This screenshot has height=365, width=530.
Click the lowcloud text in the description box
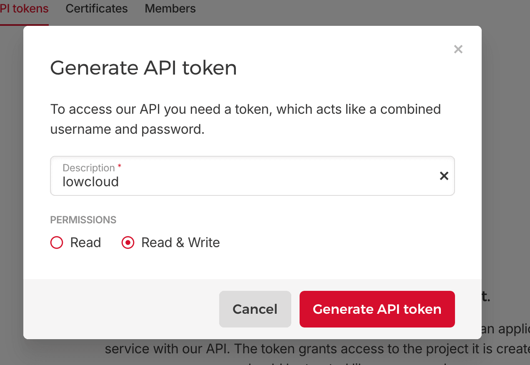click(90, 181)
